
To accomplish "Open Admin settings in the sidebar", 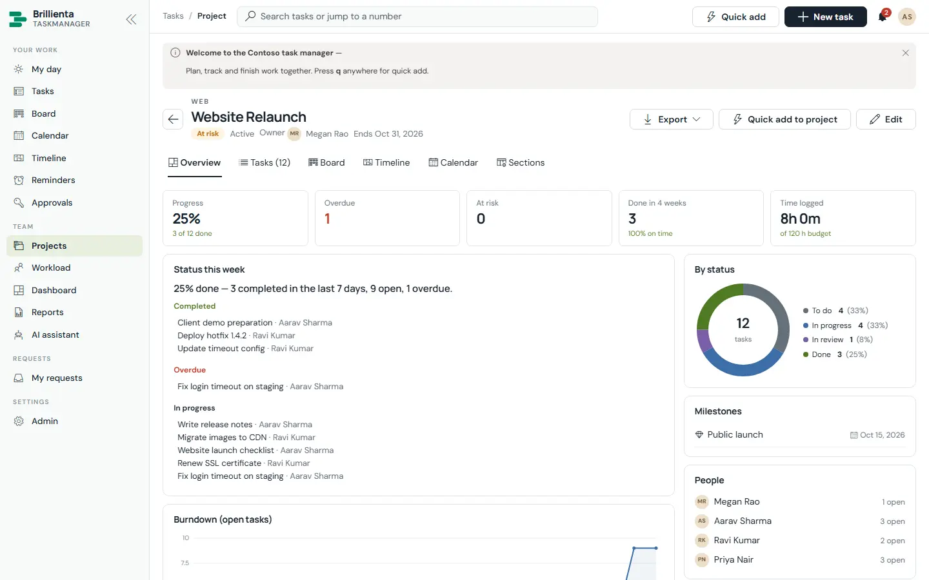I will click(74, 421).
